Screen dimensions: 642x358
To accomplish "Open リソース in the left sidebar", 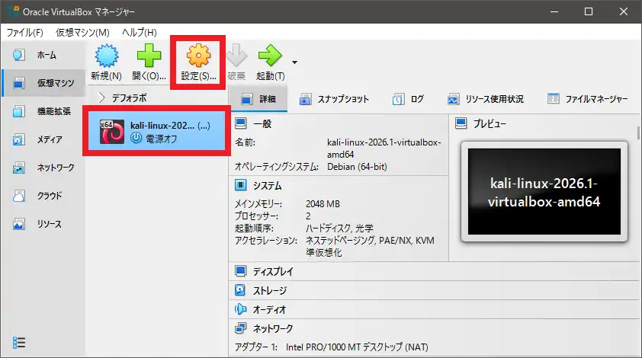I will (x=43, y=224).
